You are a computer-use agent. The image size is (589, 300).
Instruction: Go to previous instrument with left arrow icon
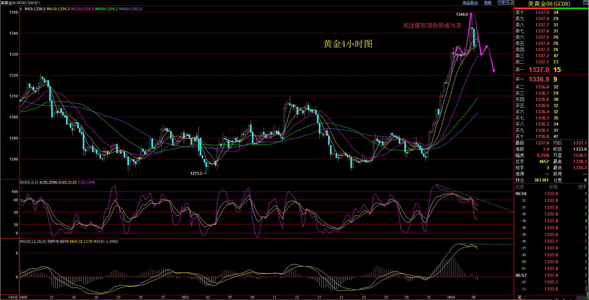coord(500,2)
